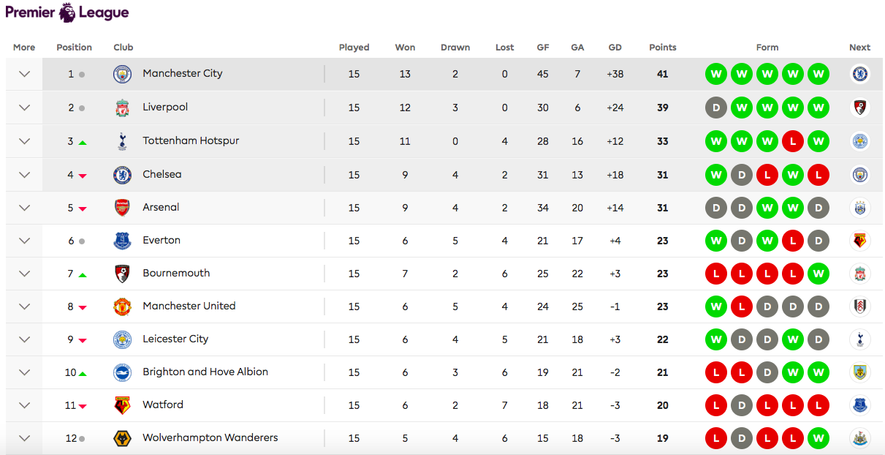885x455 pixels.
Task: Click Leicester City club name
Action: pyautogui.click(x=175, y=339)
